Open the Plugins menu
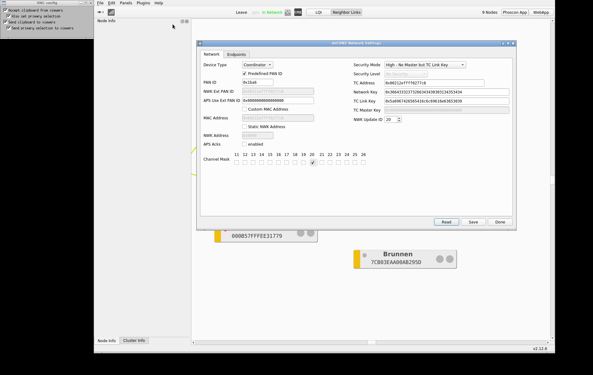The image size is (593, 375). (x=143, y=3)
